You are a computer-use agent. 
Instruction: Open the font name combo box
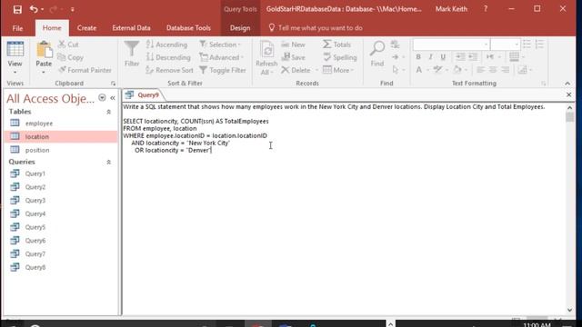451,45
